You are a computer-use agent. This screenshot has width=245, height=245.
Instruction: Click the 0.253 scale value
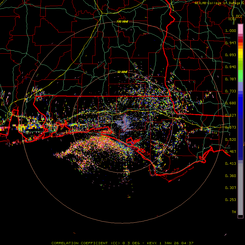pyautogui.click(x=231, y=200)
